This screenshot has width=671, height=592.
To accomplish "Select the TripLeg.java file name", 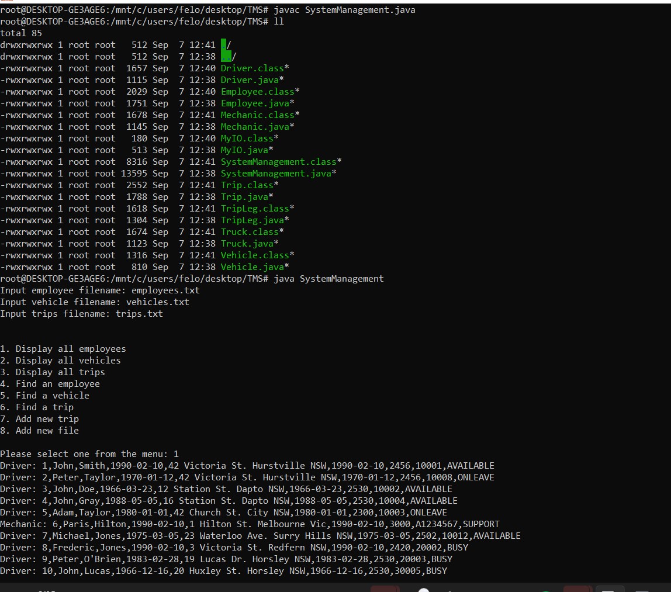I will coord(253,220).
